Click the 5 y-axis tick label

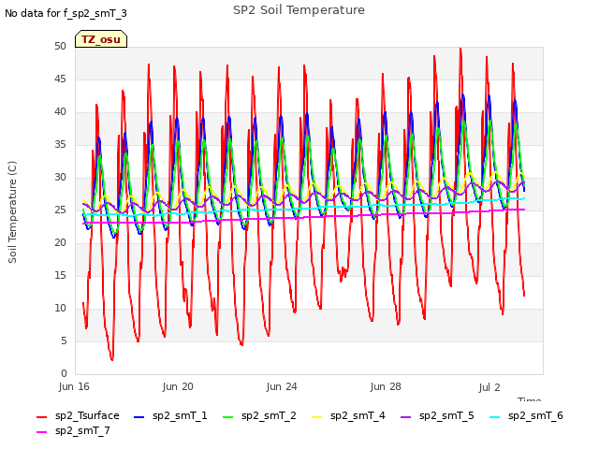point(64,340)
